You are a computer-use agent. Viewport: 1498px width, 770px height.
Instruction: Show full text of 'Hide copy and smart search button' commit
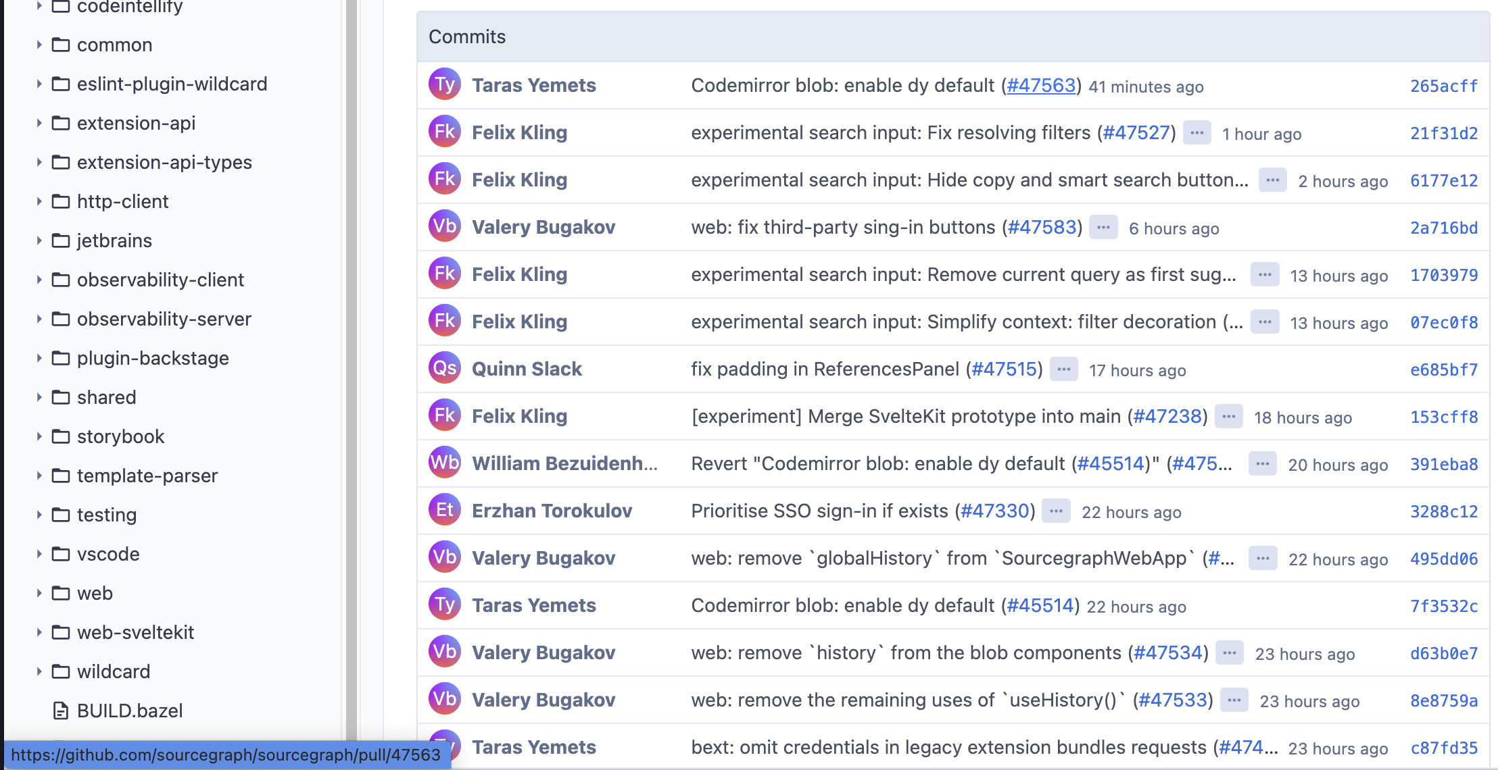pos(1272,180)
